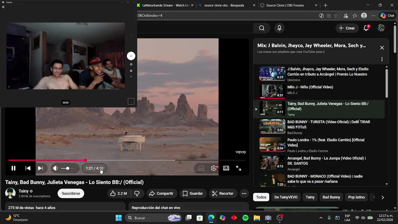Adjust the volume slider knob
Image resolution: width=398 pixels, height=224 pixels.
click(67, 168)
